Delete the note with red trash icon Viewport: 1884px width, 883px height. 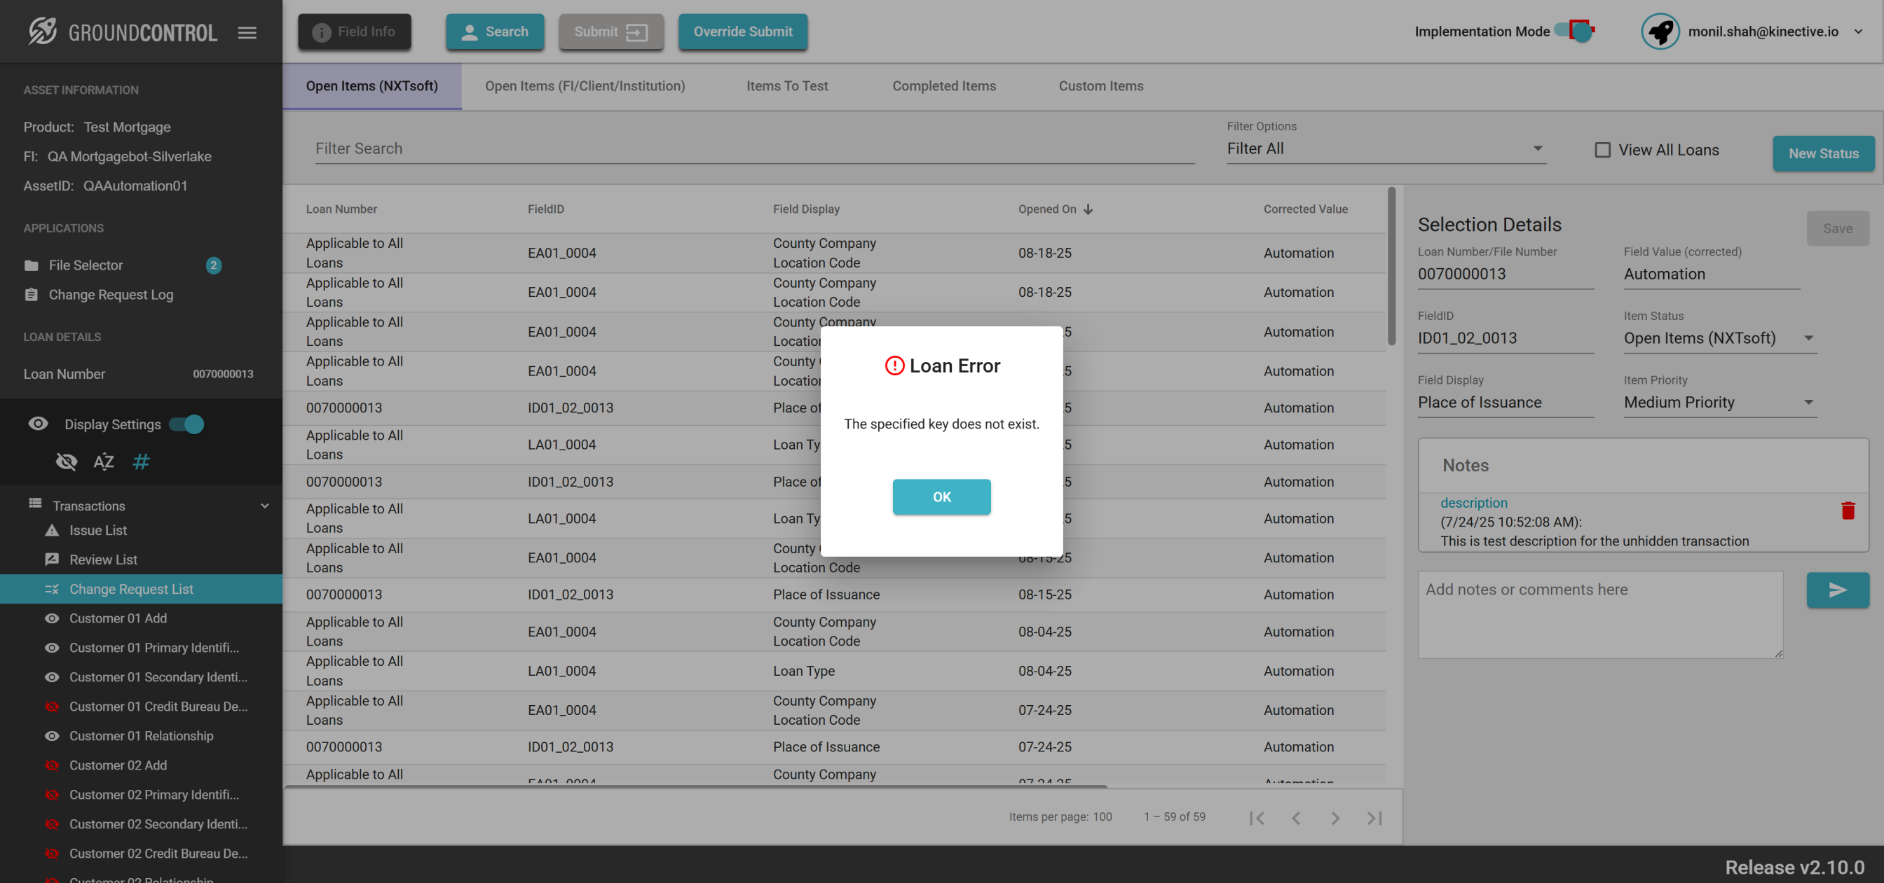[x=1848, y=511]
